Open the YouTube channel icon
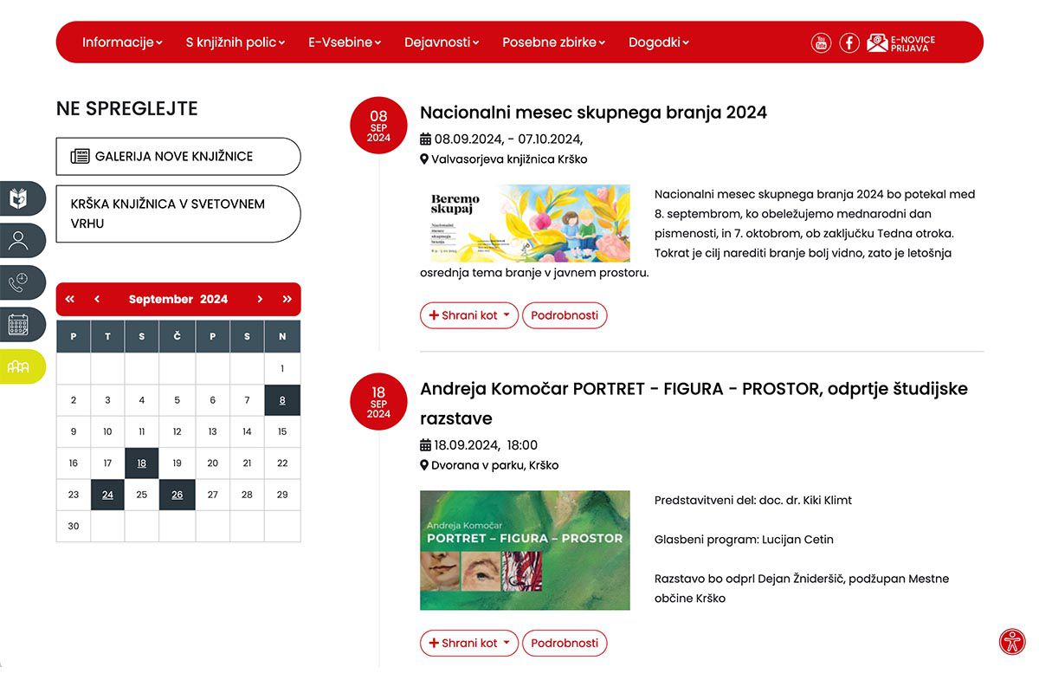This screenshot has height=693, width=1039. tap(821, 42)
